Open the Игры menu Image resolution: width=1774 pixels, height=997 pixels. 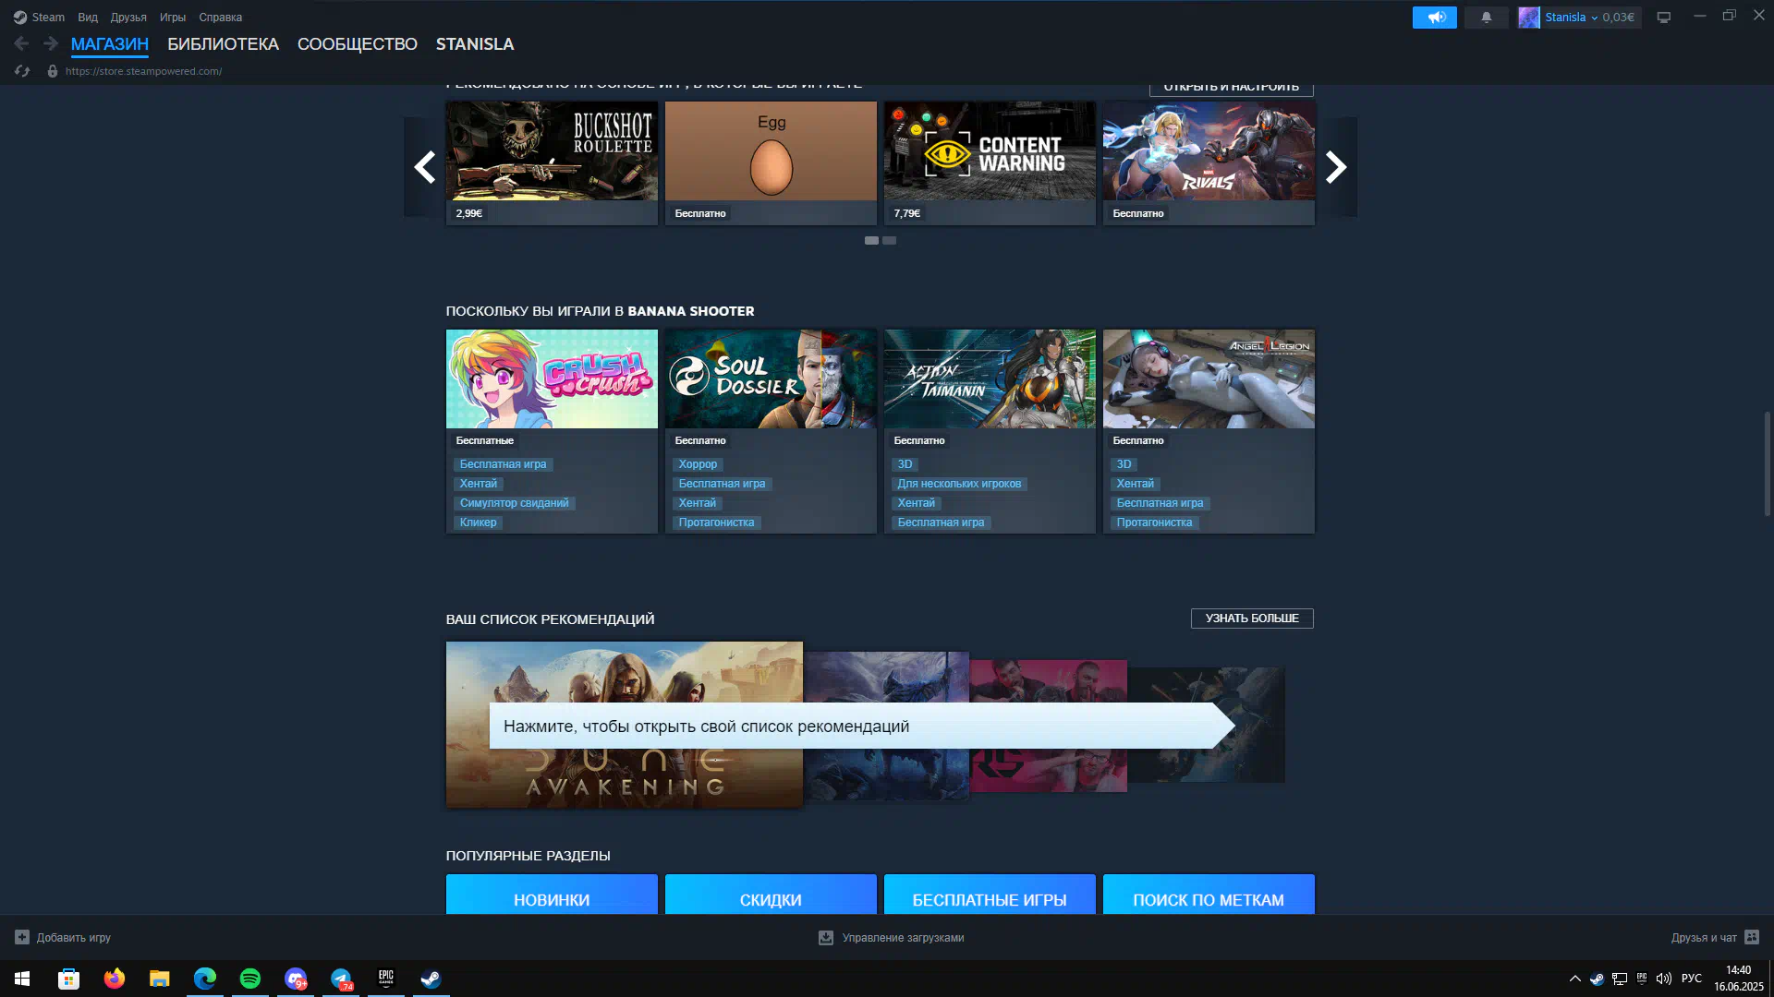(x=173, y=17)
